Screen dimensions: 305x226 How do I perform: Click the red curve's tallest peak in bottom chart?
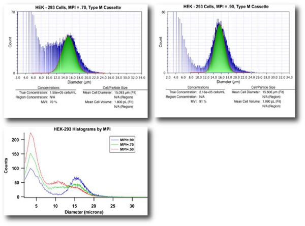30,133
